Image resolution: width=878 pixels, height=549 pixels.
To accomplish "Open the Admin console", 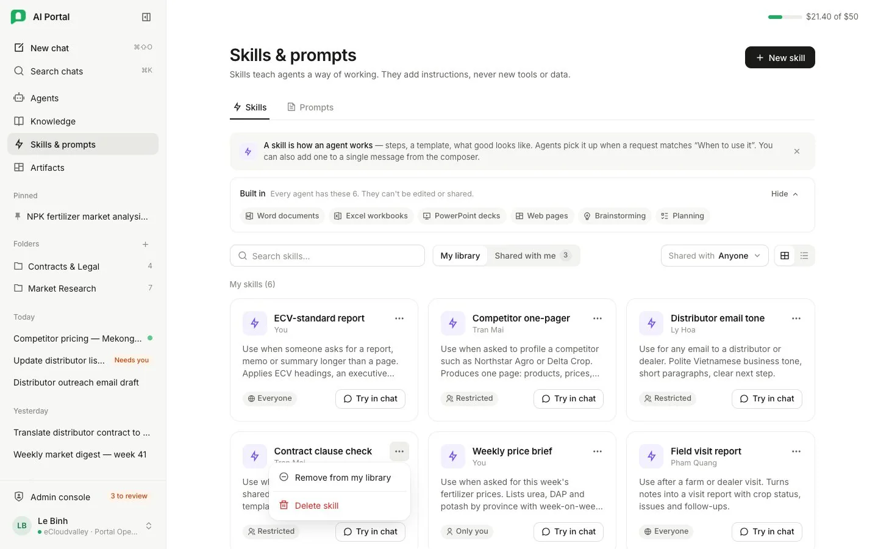I will pos(83,497).
